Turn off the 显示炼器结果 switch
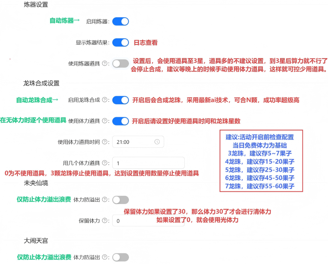 tap(120, 42)
